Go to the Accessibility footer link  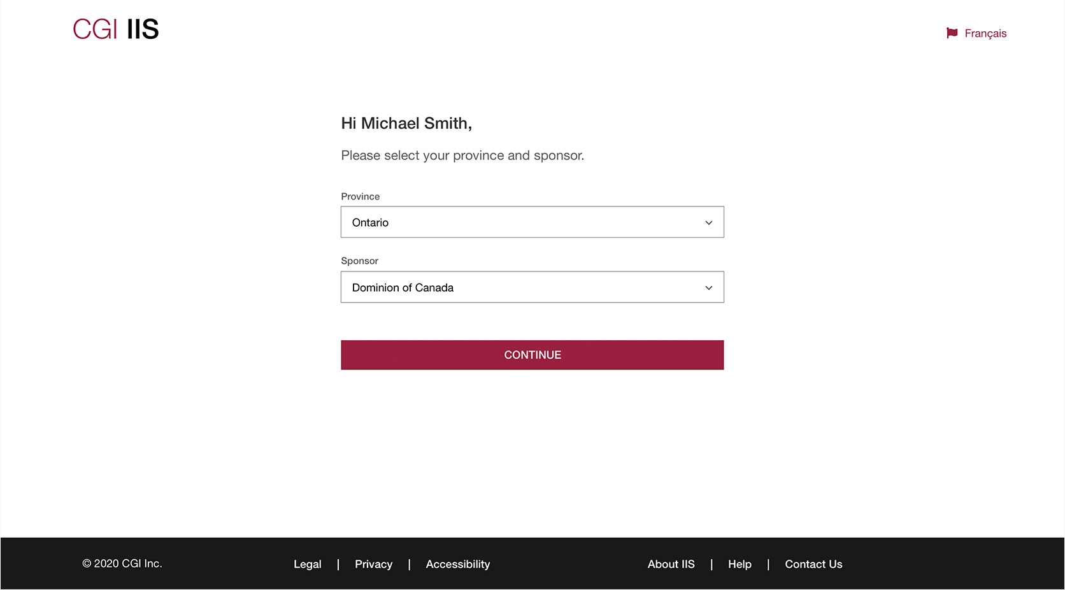(x=457, y=564)
